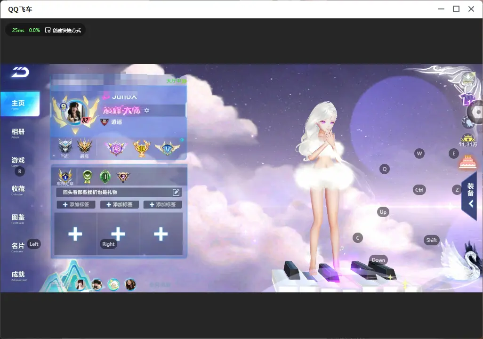Add photo in middle plus slot
This screenshot has height=339, width=483.
point(118,234)
